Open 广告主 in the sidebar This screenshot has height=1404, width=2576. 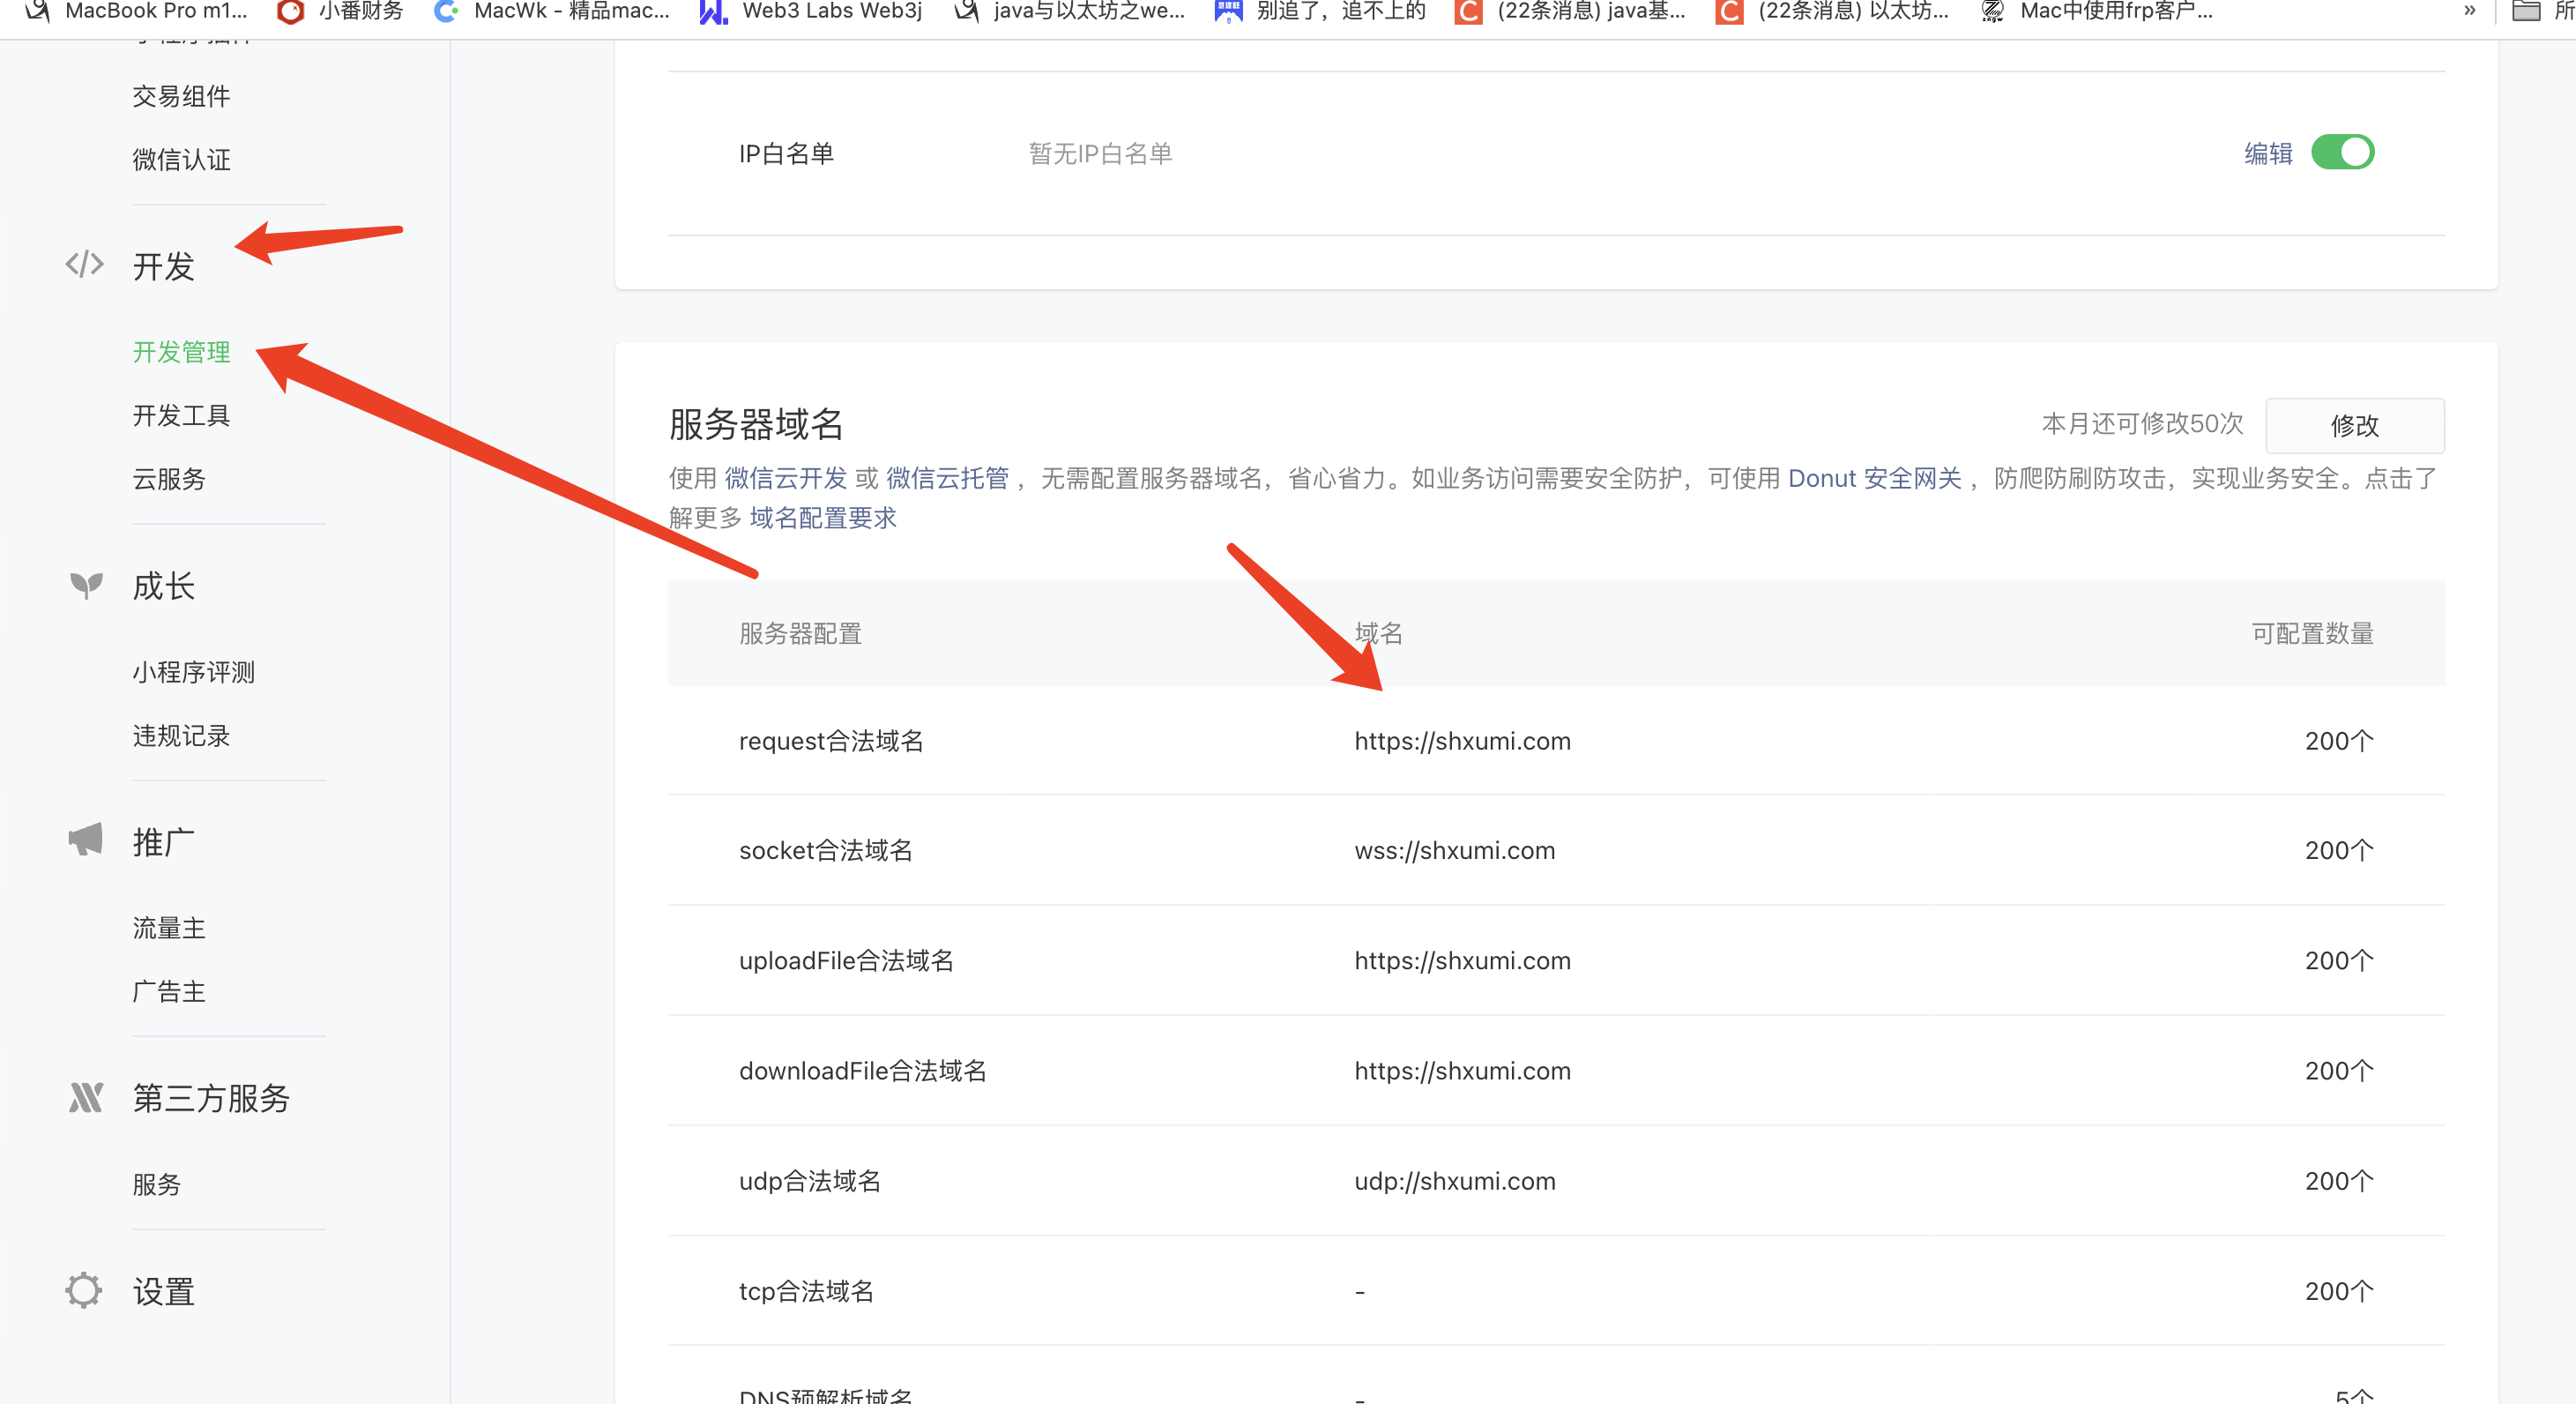pos(169,991)
